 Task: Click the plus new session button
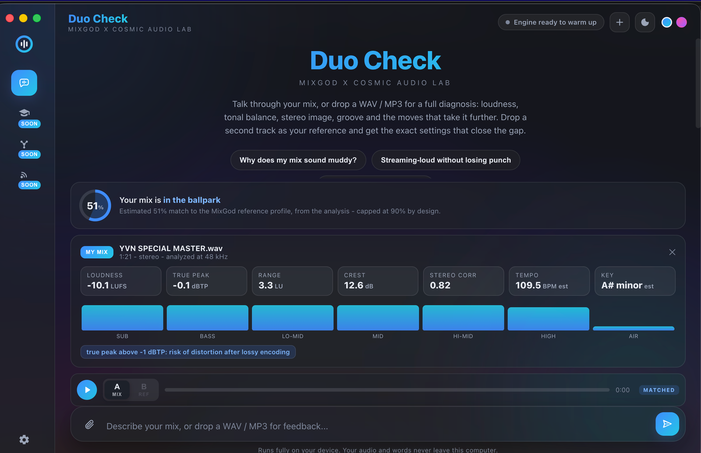[620, 22]
